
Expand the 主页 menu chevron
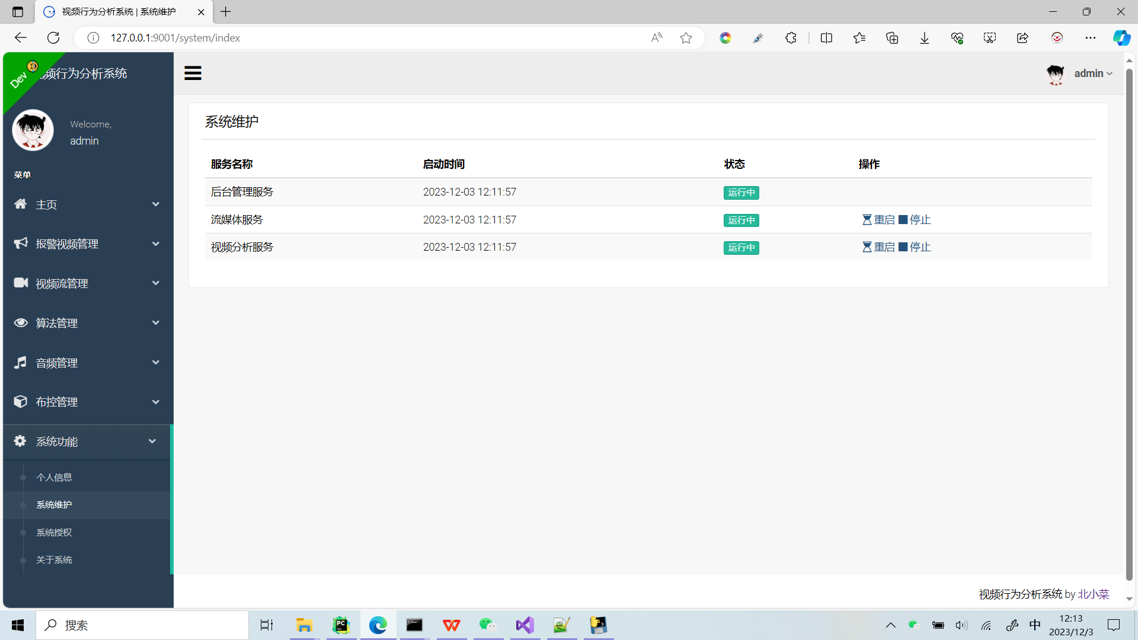coord(156,204)
